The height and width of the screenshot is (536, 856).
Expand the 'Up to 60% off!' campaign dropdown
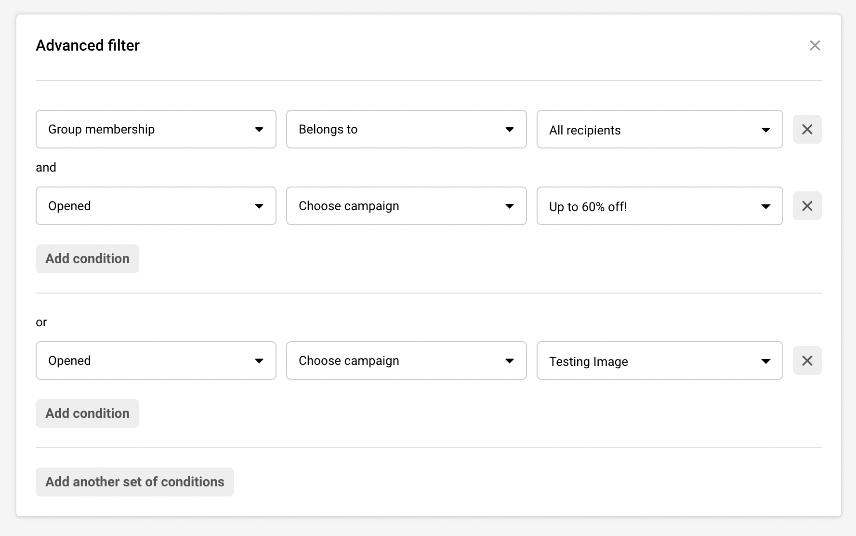tap(659, 206)
